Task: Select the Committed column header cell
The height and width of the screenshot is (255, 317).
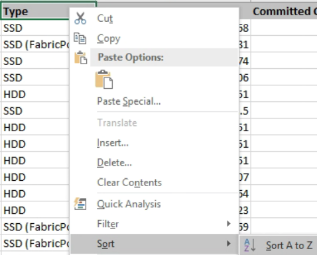Action: [284, 11]
